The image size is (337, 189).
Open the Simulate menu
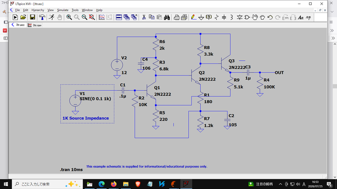(x=63, y=10)
